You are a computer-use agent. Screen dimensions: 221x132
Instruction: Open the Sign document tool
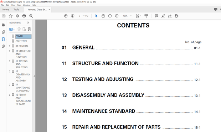pyautogui.click(x=170, y=16)
